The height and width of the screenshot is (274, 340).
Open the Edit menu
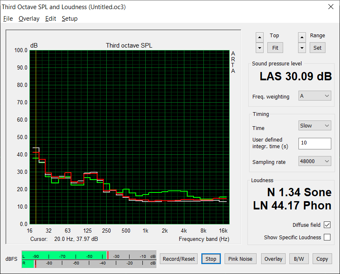coord(51,19)
